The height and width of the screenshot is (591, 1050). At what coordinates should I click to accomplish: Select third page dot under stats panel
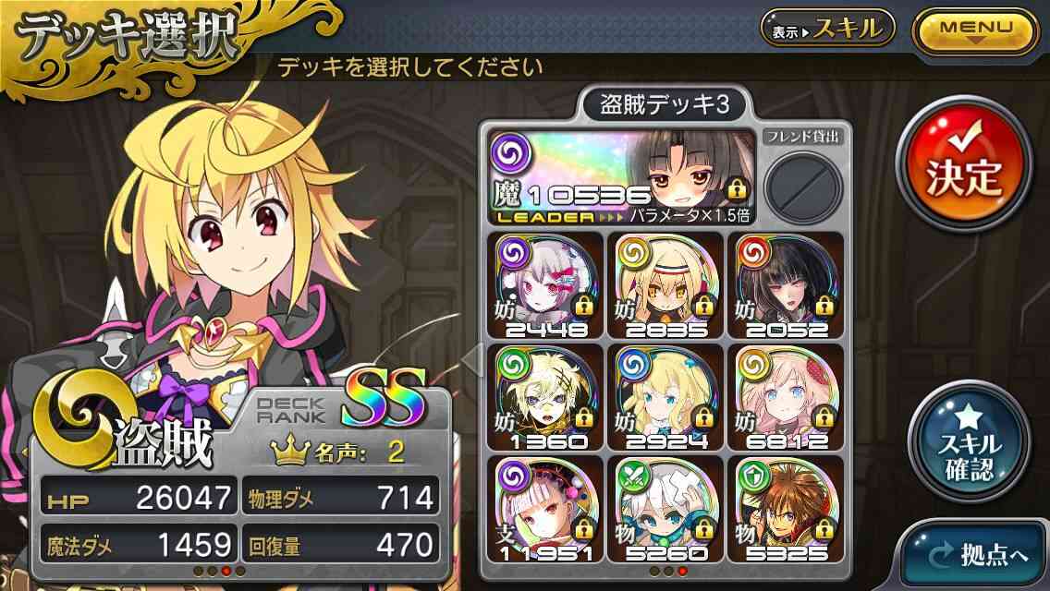(x=226, y=571)
